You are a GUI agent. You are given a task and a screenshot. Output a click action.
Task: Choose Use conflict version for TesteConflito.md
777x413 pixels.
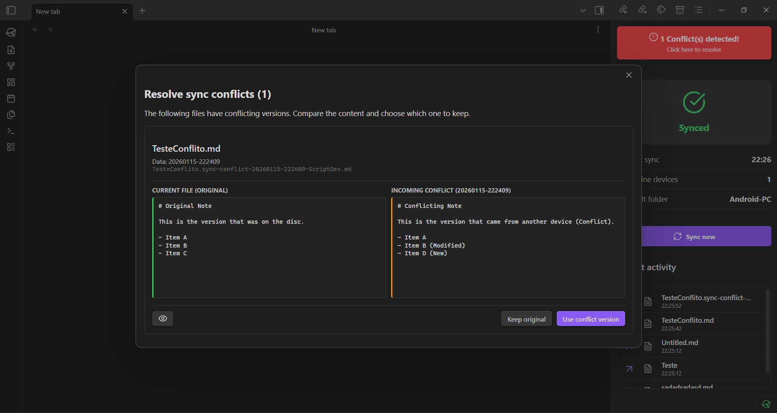(590, 318)
